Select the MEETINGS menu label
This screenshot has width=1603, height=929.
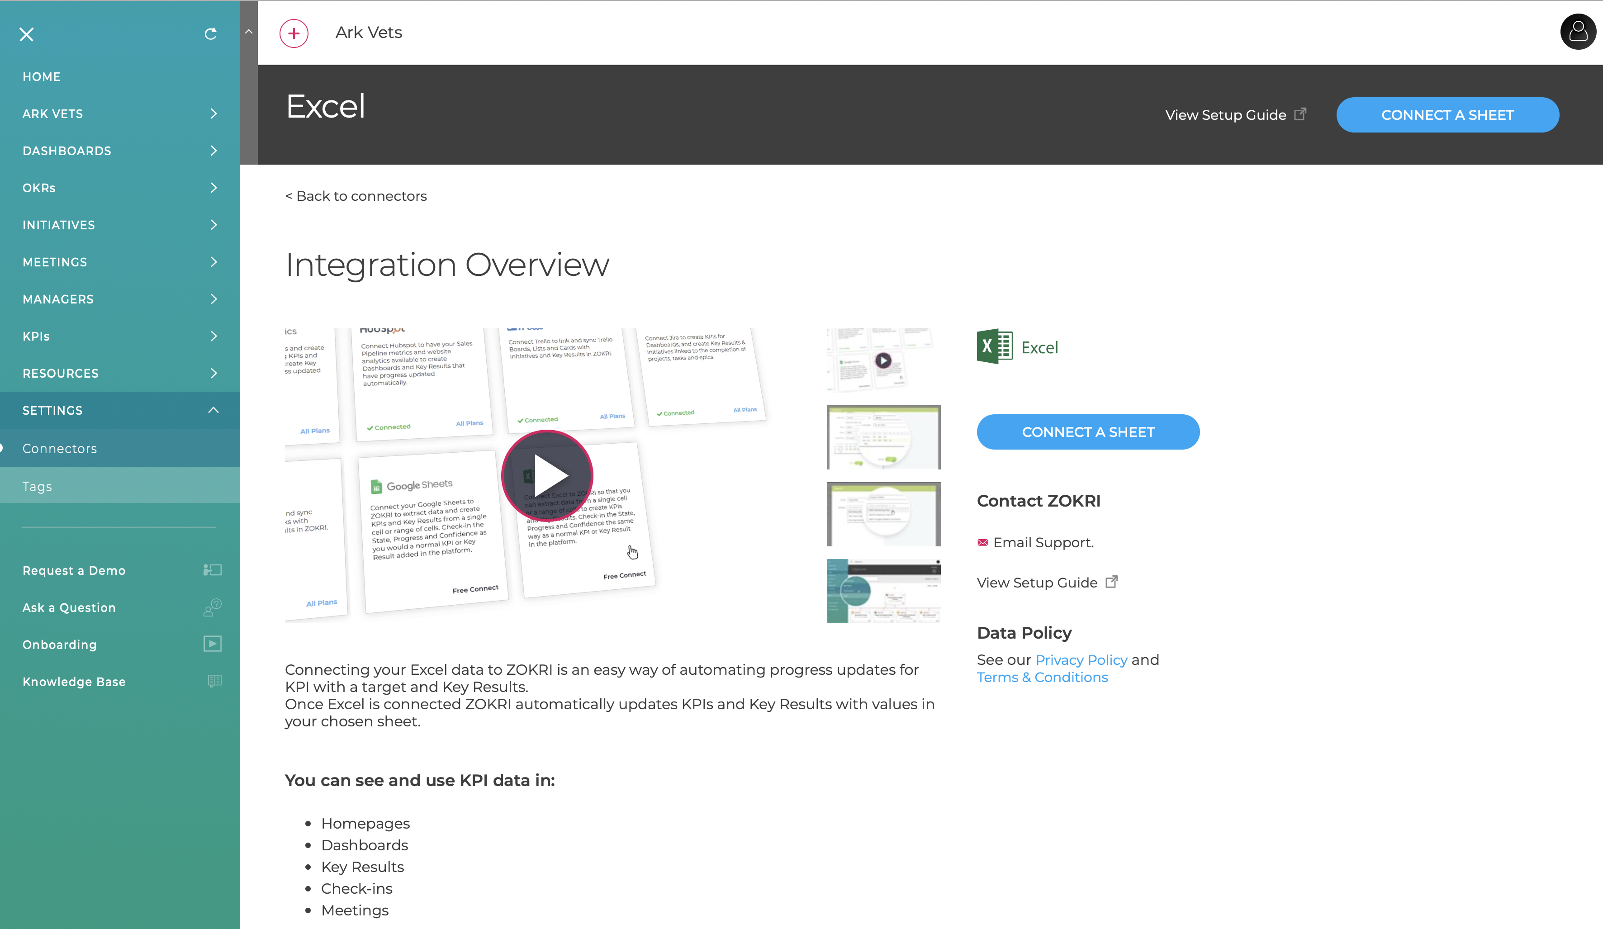pyautogui.click(x=55, y=262)
